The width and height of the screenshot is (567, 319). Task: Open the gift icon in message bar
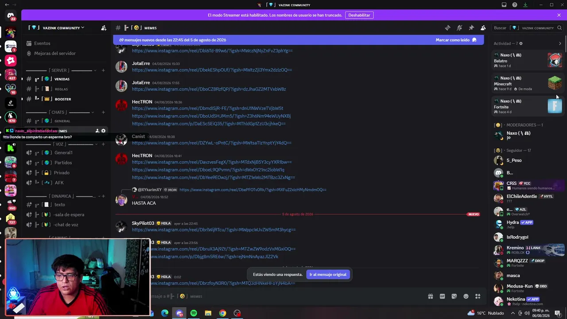[x=430, y=296]
